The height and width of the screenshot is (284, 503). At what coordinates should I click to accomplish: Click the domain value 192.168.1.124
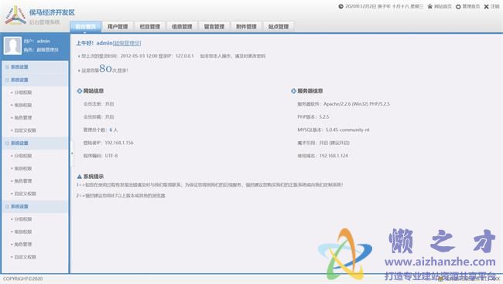coord(334,156)
